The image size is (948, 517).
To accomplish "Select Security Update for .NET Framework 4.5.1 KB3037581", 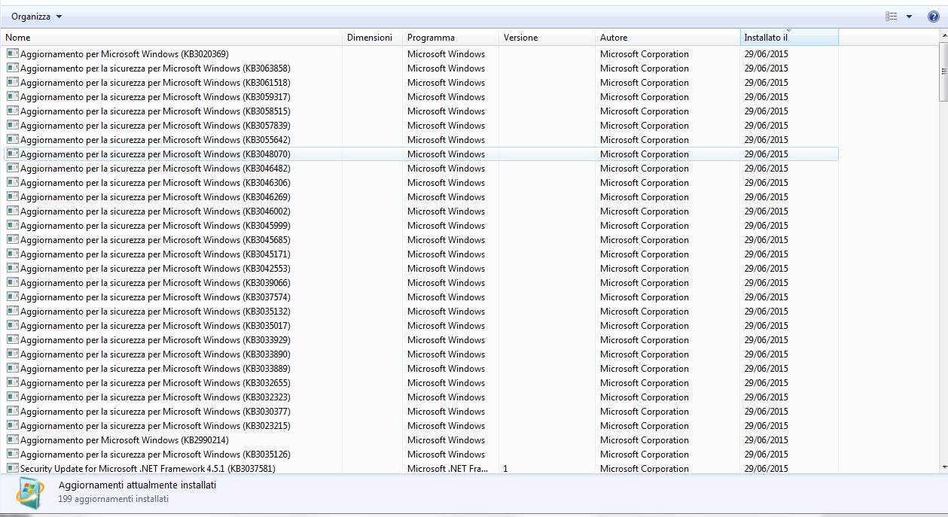I will pos(148,469).
